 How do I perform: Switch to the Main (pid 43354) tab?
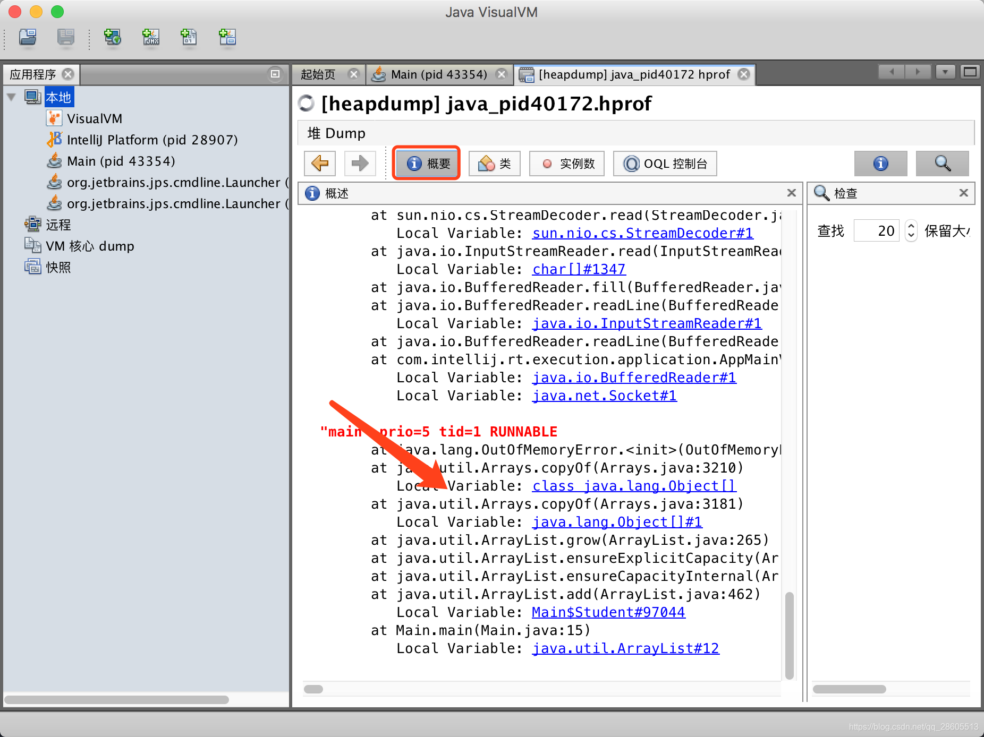pyautogui.click(x=438, y=74)
